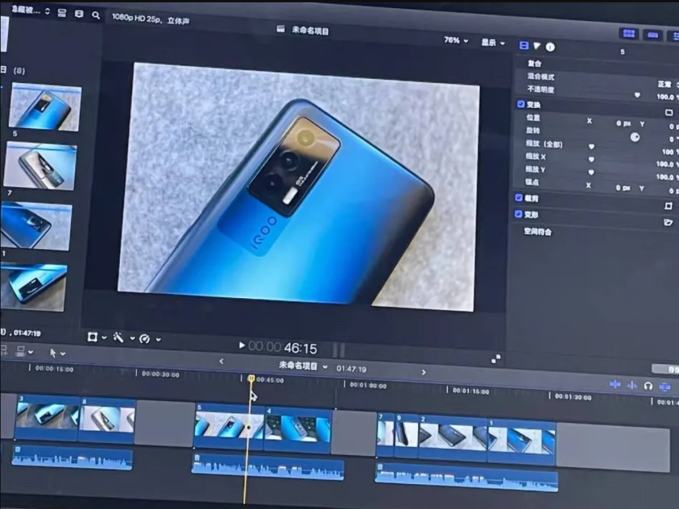Expand the enhancements wand dropdown arrow

click(132, 338)
